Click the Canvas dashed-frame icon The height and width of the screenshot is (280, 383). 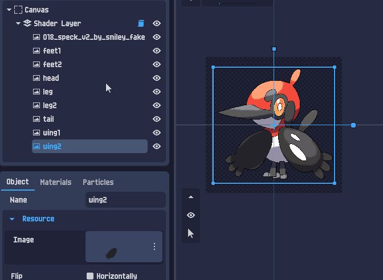pos(18,10)
